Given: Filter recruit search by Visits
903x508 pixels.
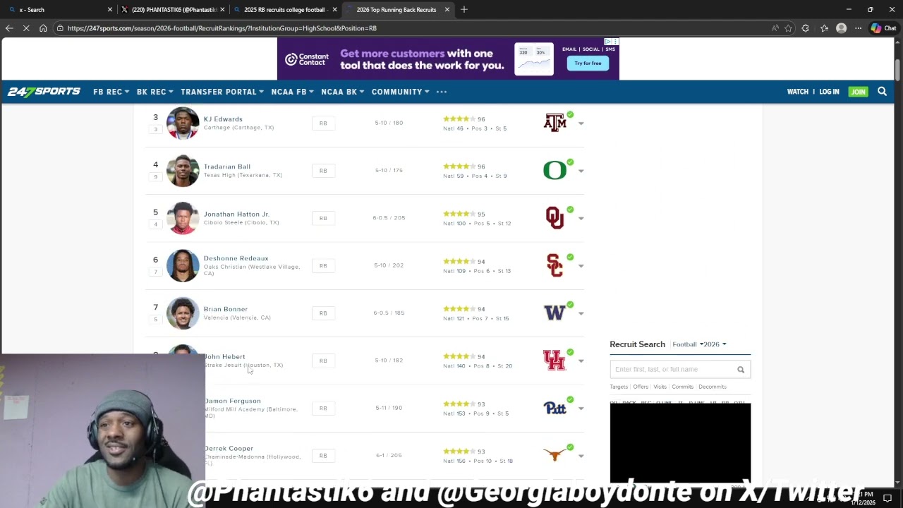Looking at the screenshot, I should point(660,387).
